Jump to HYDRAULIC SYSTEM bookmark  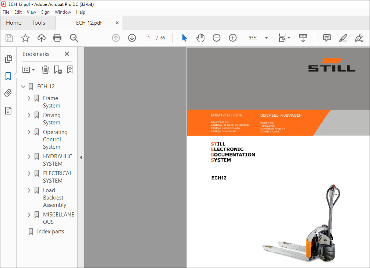[58, 160]
